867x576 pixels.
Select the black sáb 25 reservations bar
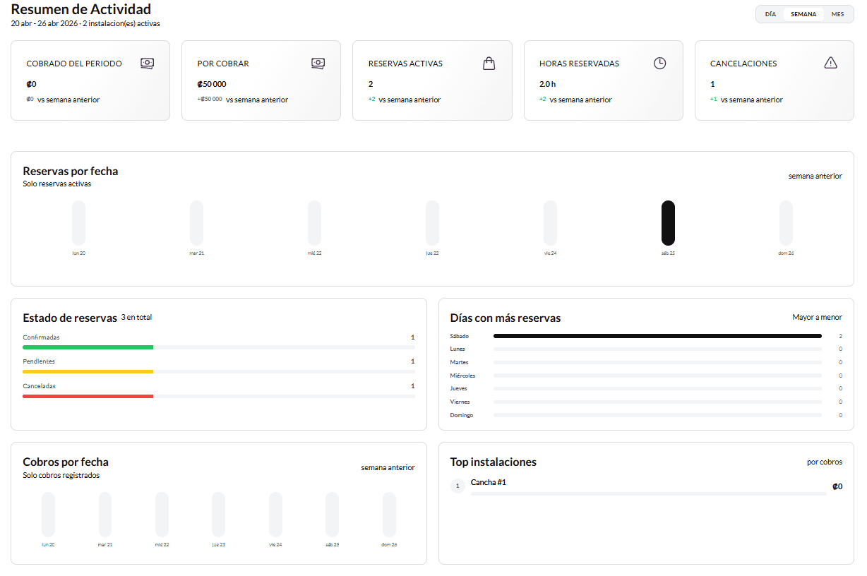point(668,223)
